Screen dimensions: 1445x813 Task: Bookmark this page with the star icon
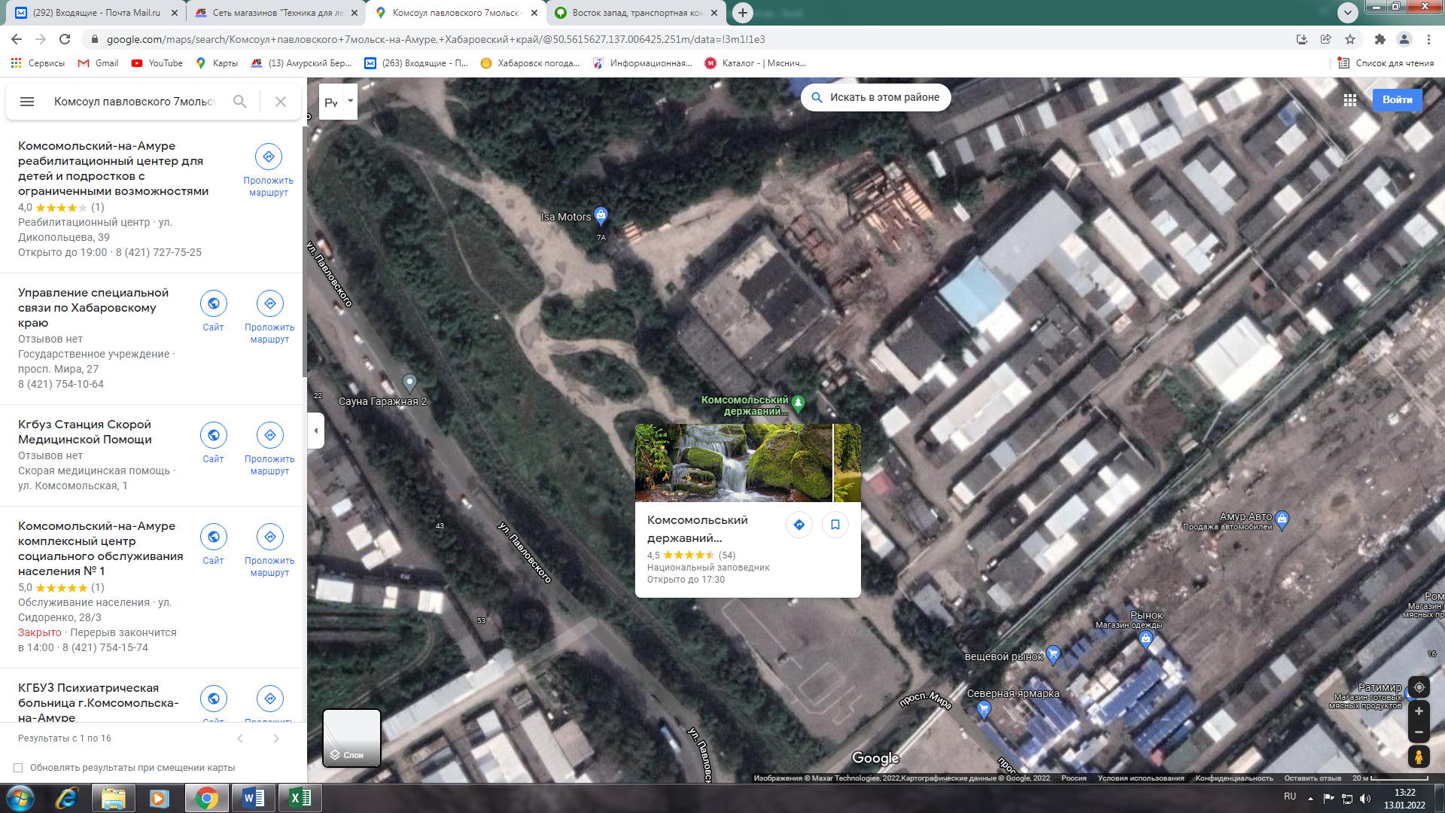click(x=1350, y=39)
